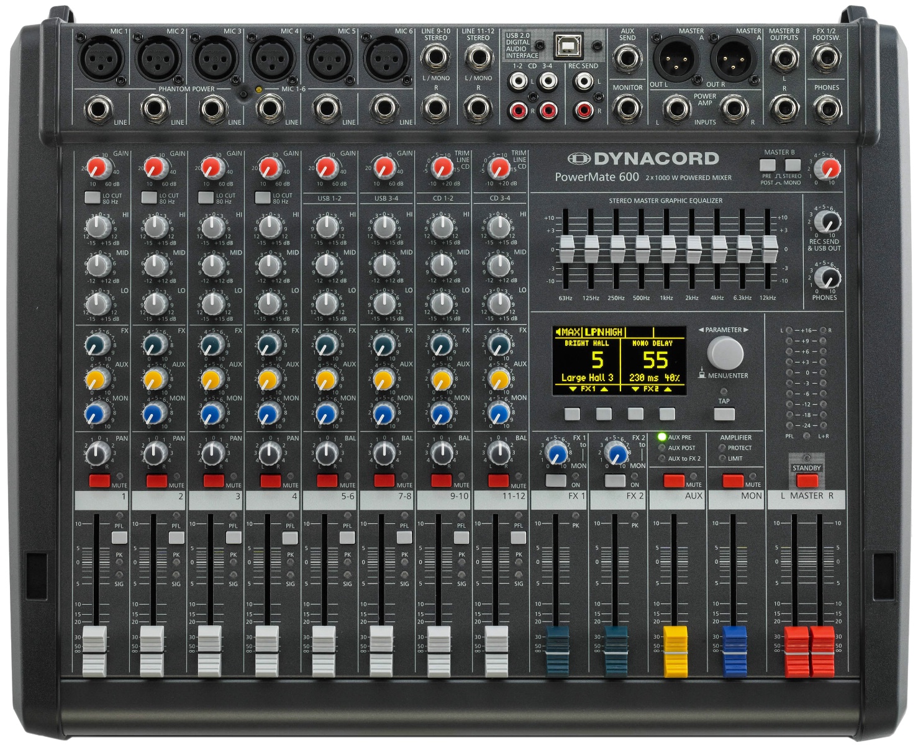
Task: Click the red GAIN knob on channel 1
Action: point(98,168)
